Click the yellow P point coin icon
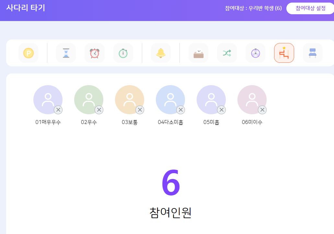Screen dimensions: 334x234 tap(29, 53)
